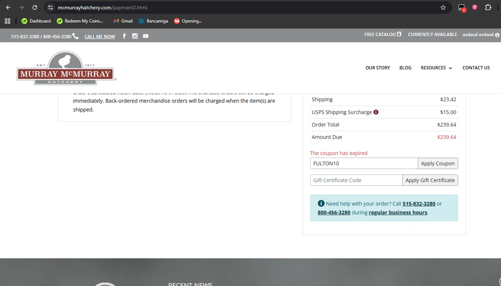The image size is (501, 286).
Task: Click the coupon code field containing FULTON10
Action: click(x=364, y=163)
